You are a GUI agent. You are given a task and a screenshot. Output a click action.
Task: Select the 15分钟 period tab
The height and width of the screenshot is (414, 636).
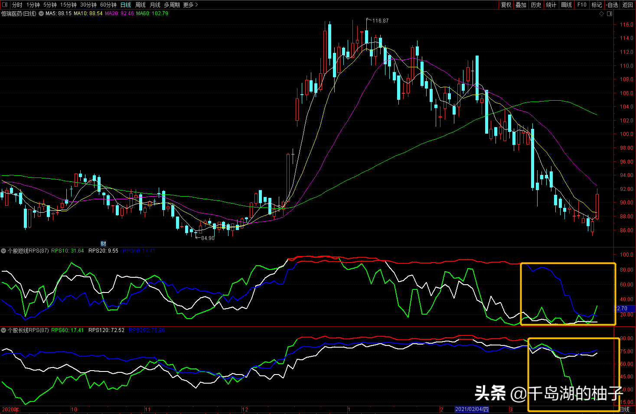(68, 5)
